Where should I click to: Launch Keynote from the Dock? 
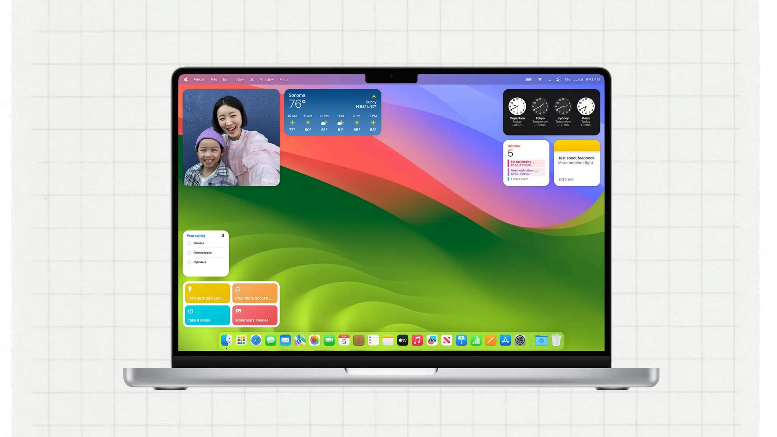[x=461, y=340]
